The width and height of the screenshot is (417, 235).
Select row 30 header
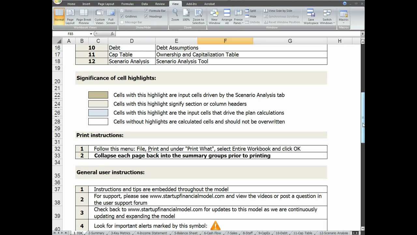(x=57, y=135)
